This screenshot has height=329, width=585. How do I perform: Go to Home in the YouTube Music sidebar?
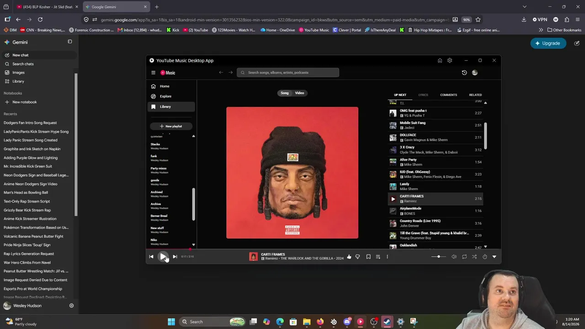coord(171,86)
